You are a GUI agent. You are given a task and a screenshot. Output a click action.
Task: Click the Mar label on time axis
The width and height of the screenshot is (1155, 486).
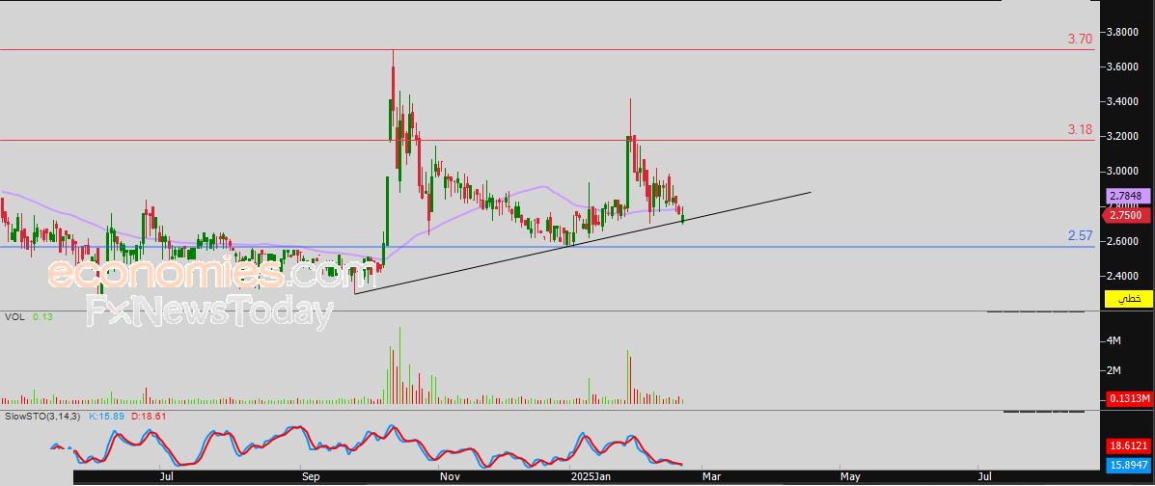click(x=711, y=478)
